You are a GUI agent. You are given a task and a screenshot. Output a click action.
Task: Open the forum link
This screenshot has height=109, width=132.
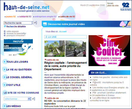click(x=110, y=3)
